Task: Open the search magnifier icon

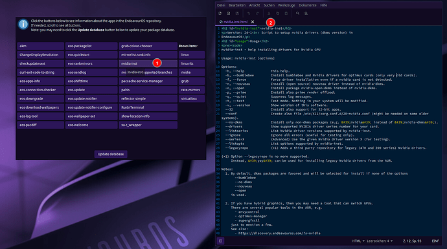Action: [x=297, y=14]
